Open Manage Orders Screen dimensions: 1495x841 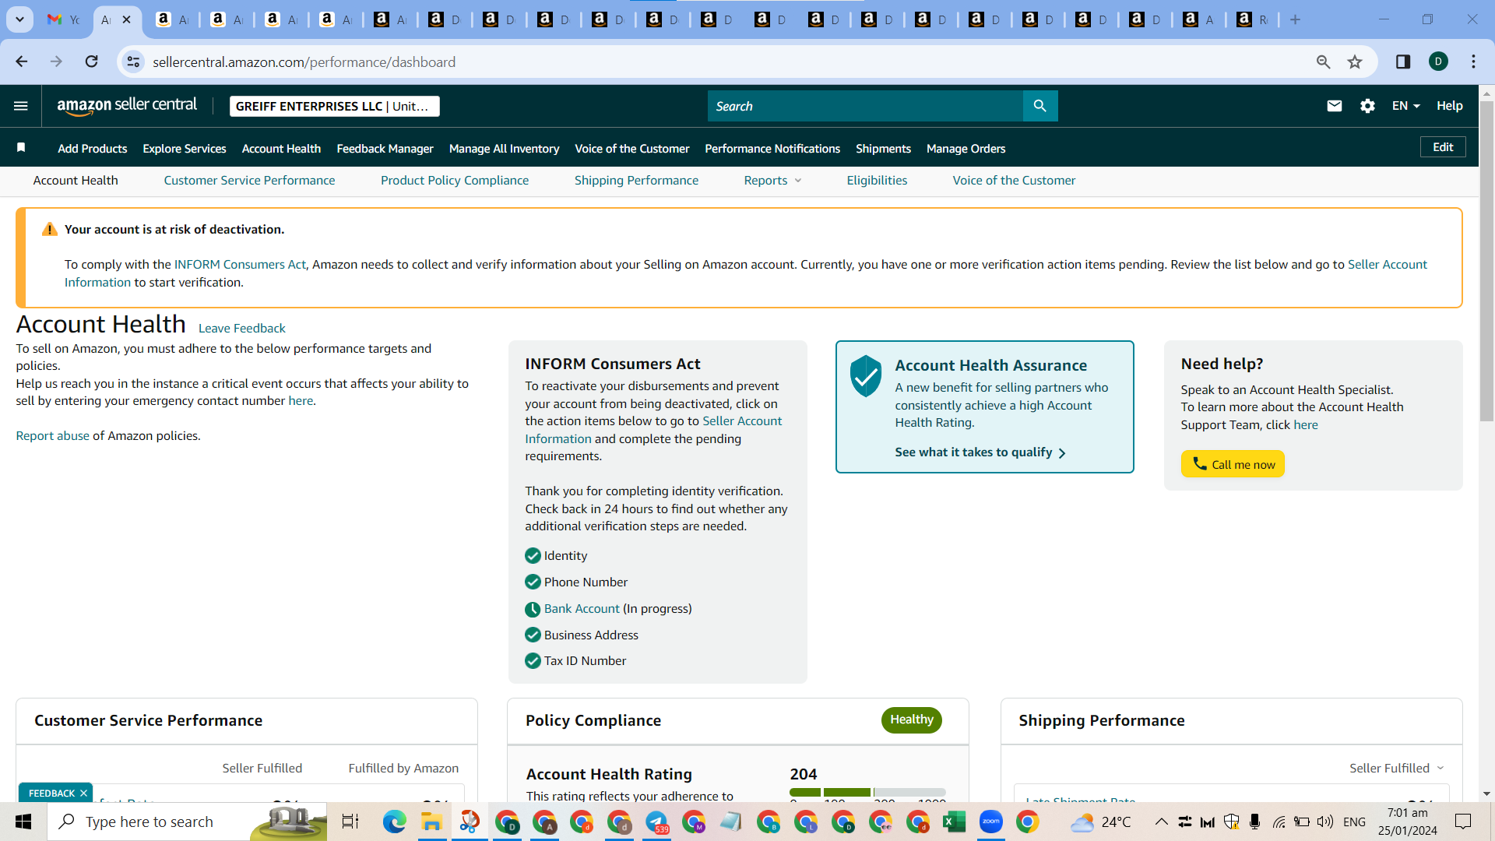[966, 149]
